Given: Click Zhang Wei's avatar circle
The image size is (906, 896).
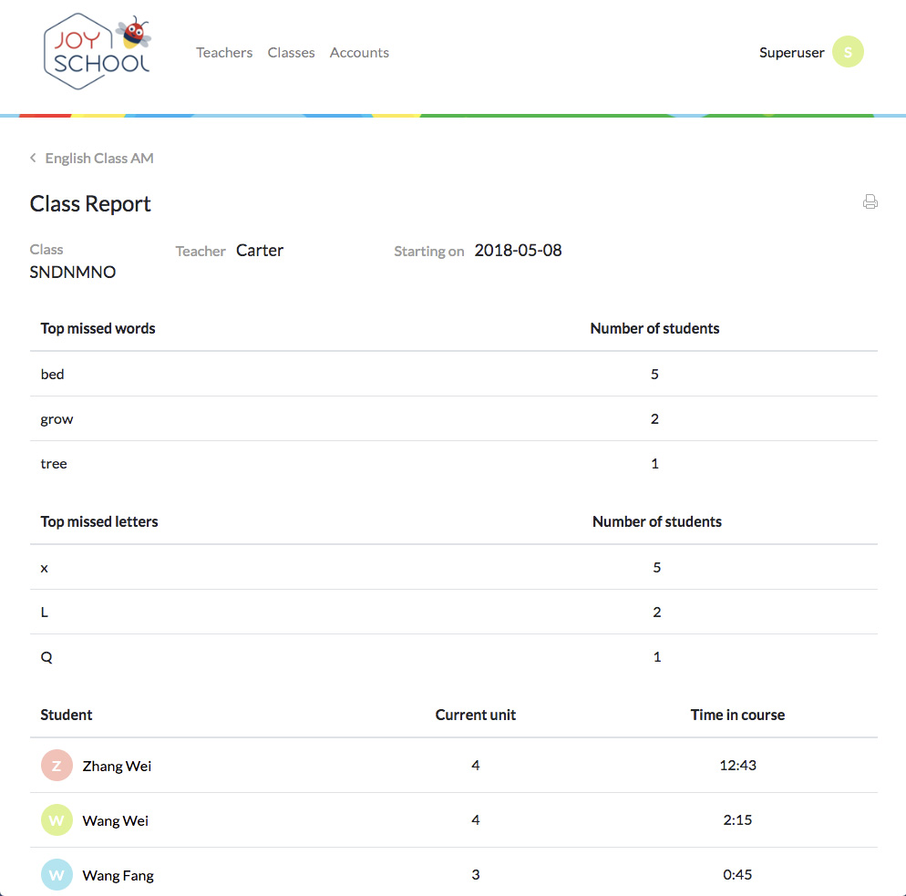Looking at the screenshot, I should click(57, 766).
